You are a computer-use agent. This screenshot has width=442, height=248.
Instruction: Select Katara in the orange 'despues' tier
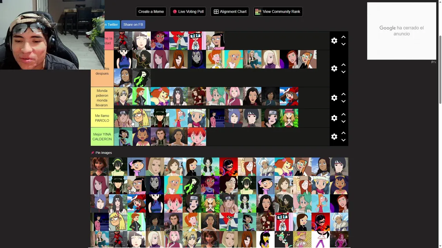(123, 77)
